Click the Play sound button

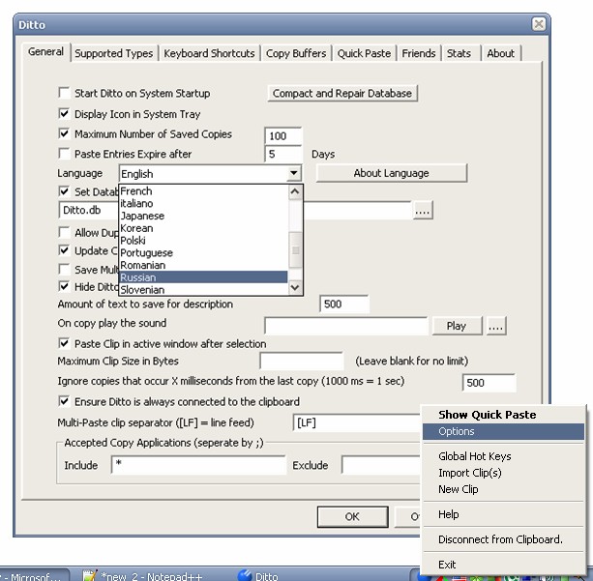click(x=457, y=326)
